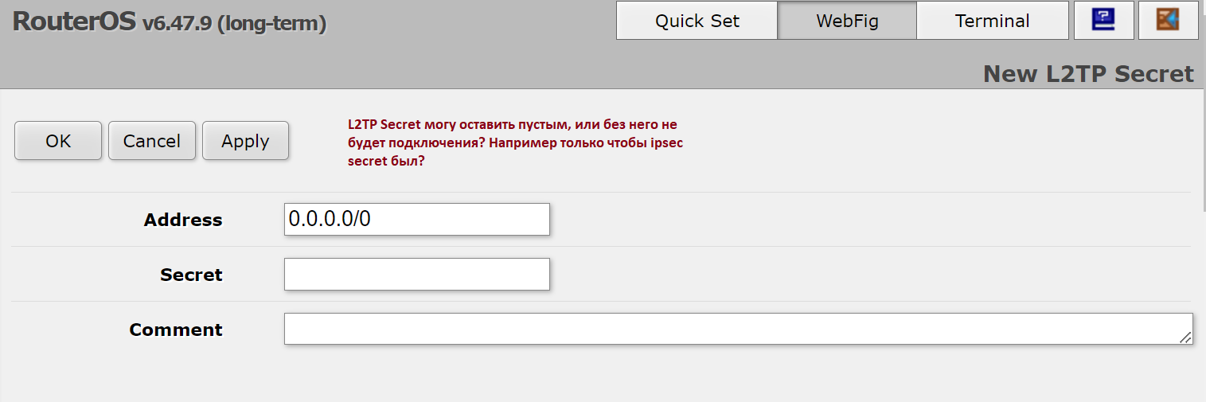This screenshot has height=402, width=1206.
Task: Click the v6.47.9 (long-term) version text
Action: tap(234, 24)
